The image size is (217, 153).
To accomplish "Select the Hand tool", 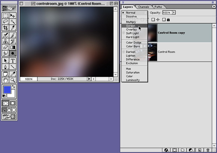I will point(5,80).
